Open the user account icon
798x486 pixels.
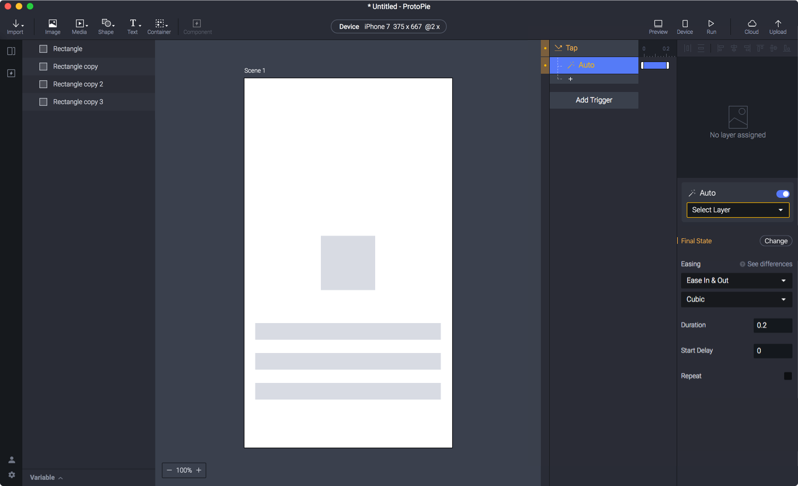coord(12,460)
